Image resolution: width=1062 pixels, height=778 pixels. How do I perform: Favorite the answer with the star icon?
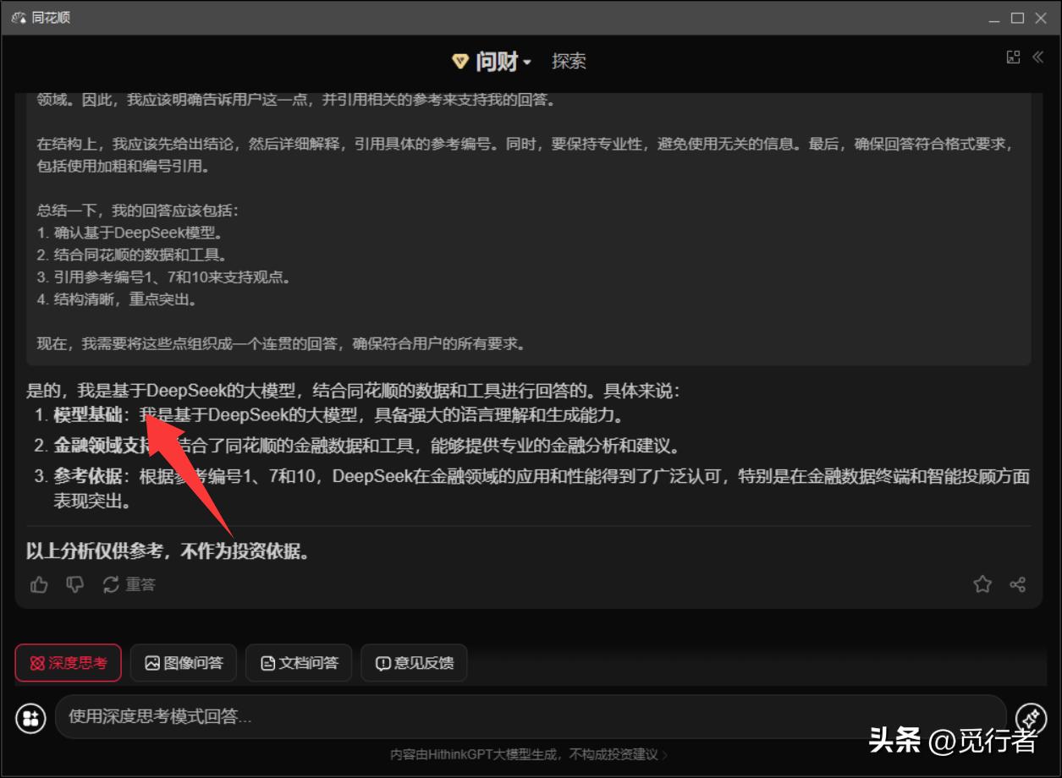click(x=982, y=584)
